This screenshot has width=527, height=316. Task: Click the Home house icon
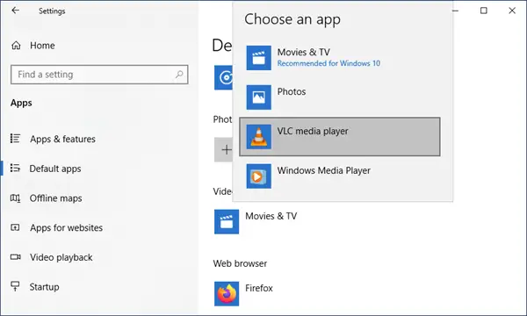[16, 46]
